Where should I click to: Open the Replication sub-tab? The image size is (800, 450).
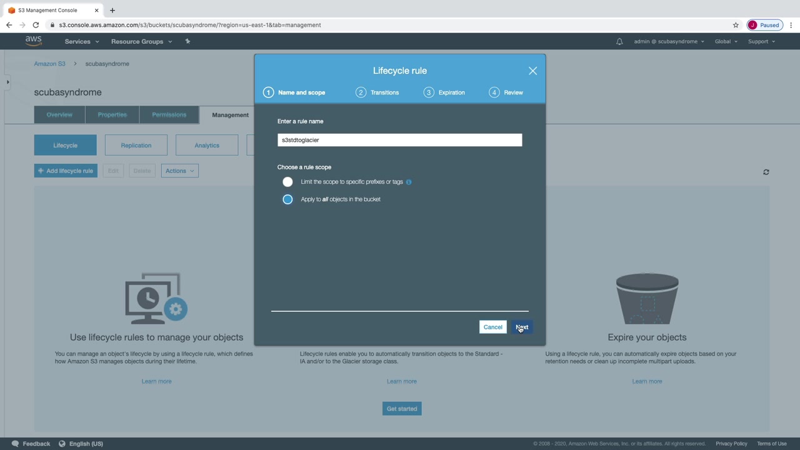pyautogui.click(x=136, y=145)
